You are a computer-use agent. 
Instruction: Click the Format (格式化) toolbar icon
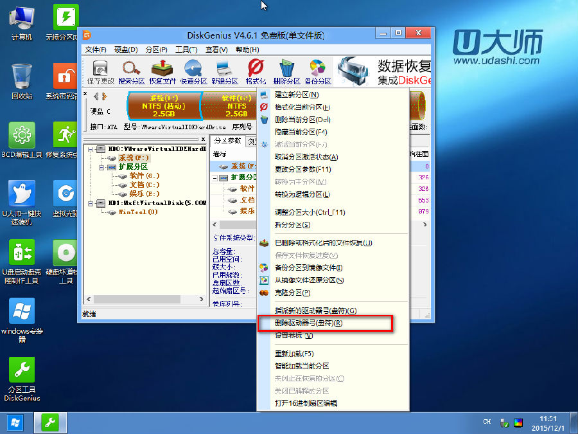coord(256,72)
